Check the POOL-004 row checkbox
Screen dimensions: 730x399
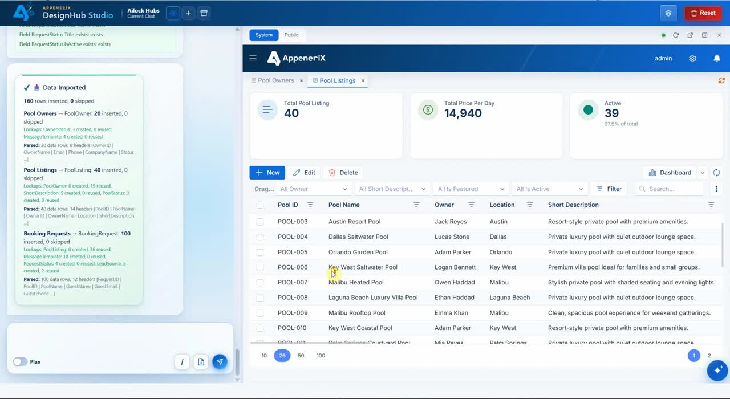click(x=260, y=237)
